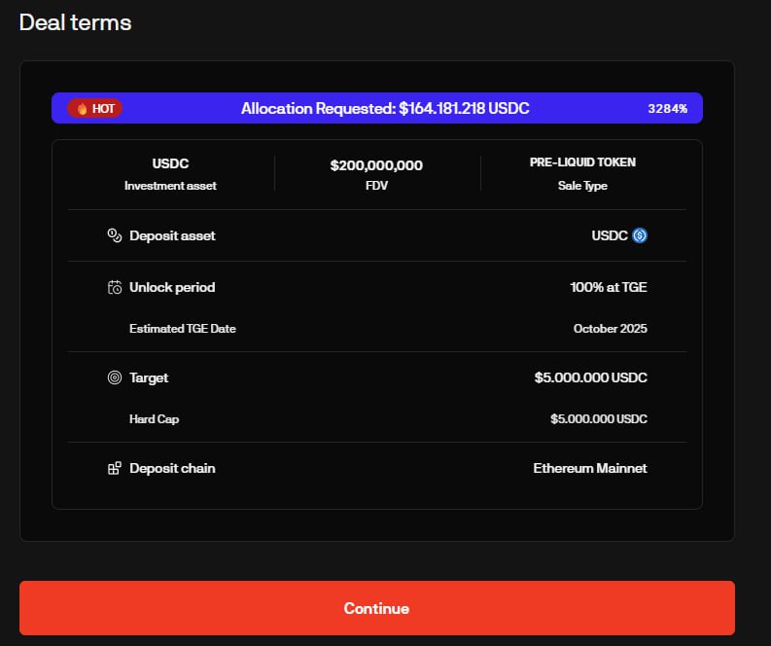Click the Target bullseye icon

tap(115, 377)
